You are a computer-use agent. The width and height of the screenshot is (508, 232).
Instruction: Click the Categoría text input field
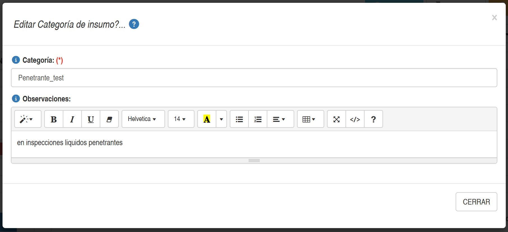[254, 78]
